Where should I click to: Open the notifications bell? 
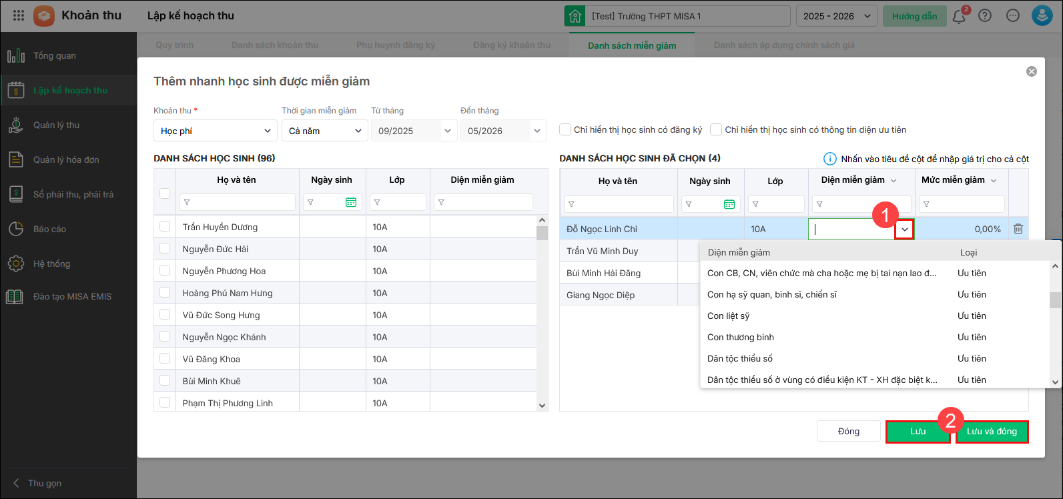[x=959, y=17]
